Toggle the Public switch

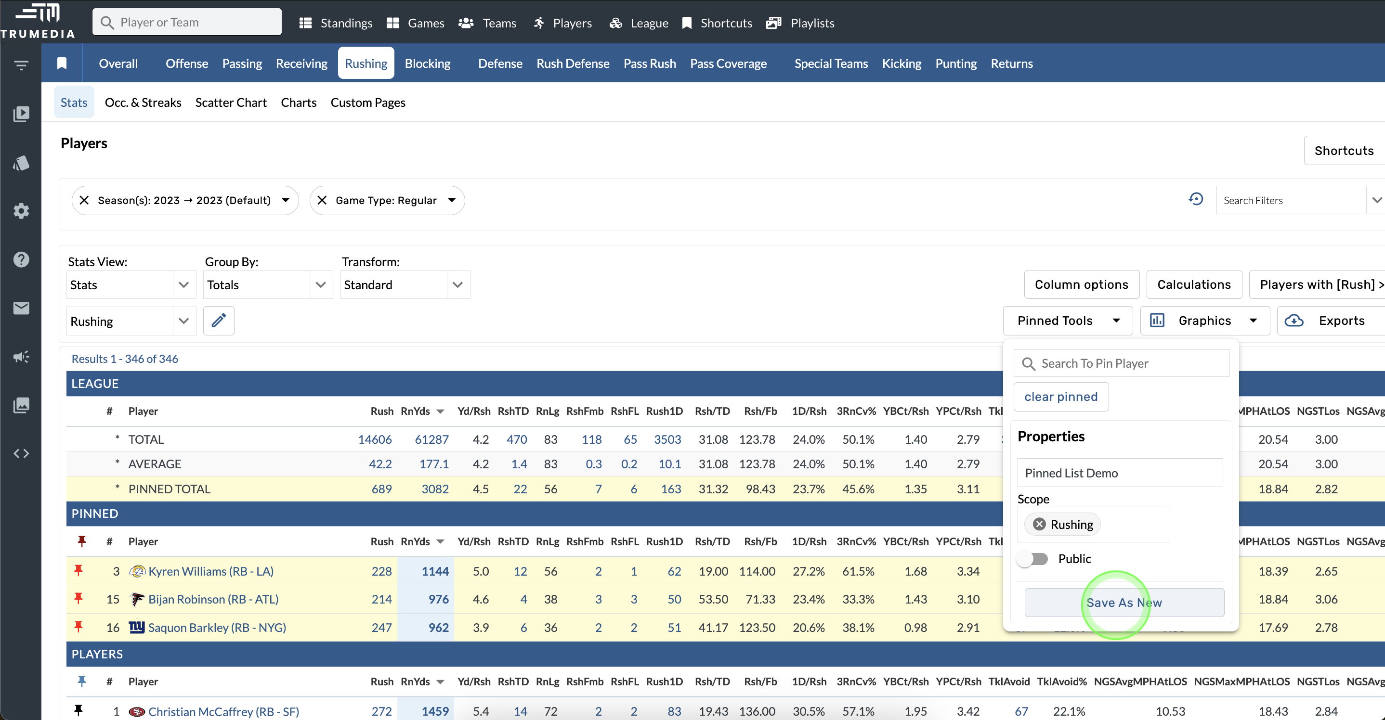point(1032,559)
